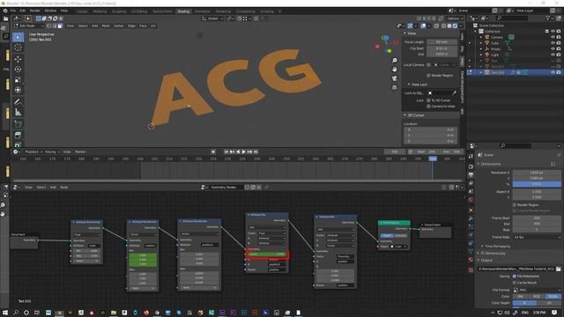This screenshot has width=564, height=317.
Task: Toggle File Extensions checkbox in Output
Action: 515,276
